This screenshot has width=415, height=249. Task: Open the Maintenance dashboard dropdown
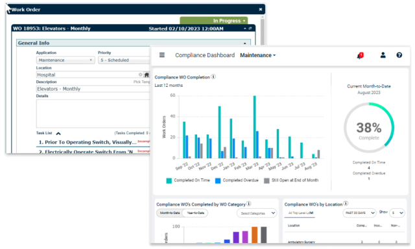pos(258,55)
